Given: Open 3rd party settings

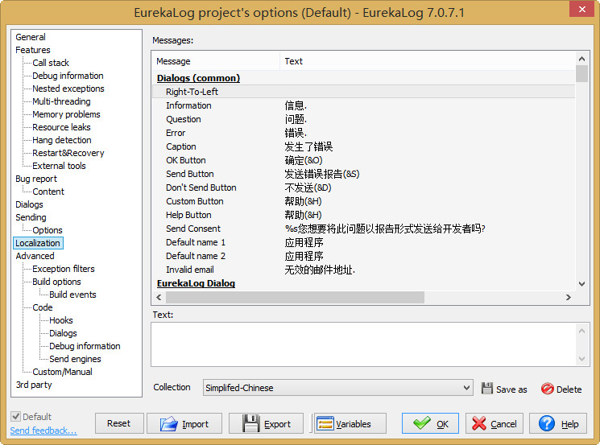Looking at the screenshot, I should [x=34, y=385].
